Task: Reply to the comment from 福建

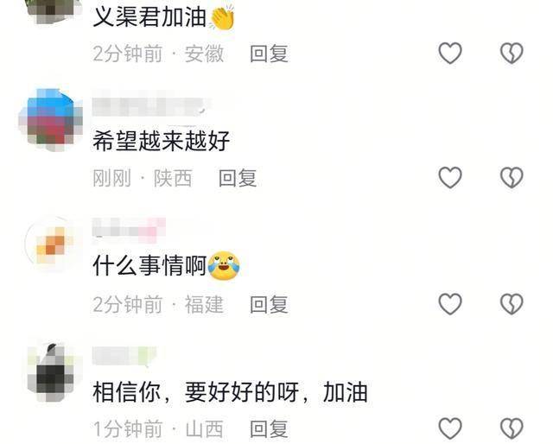Action: [269, 304]
